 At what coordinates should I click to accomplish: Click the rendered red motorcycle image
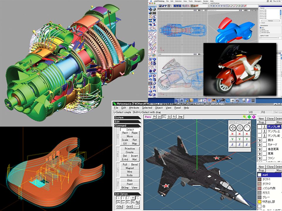240,69
